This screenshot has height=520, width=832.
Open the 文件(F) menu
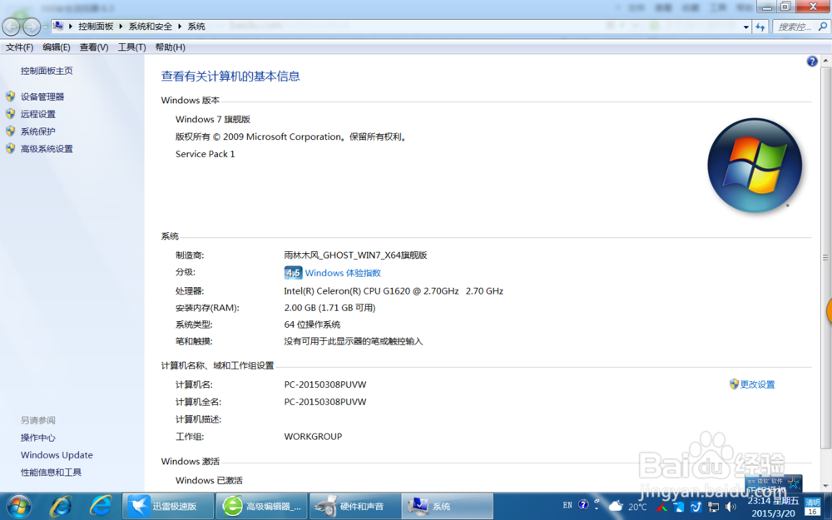(20, 47)
